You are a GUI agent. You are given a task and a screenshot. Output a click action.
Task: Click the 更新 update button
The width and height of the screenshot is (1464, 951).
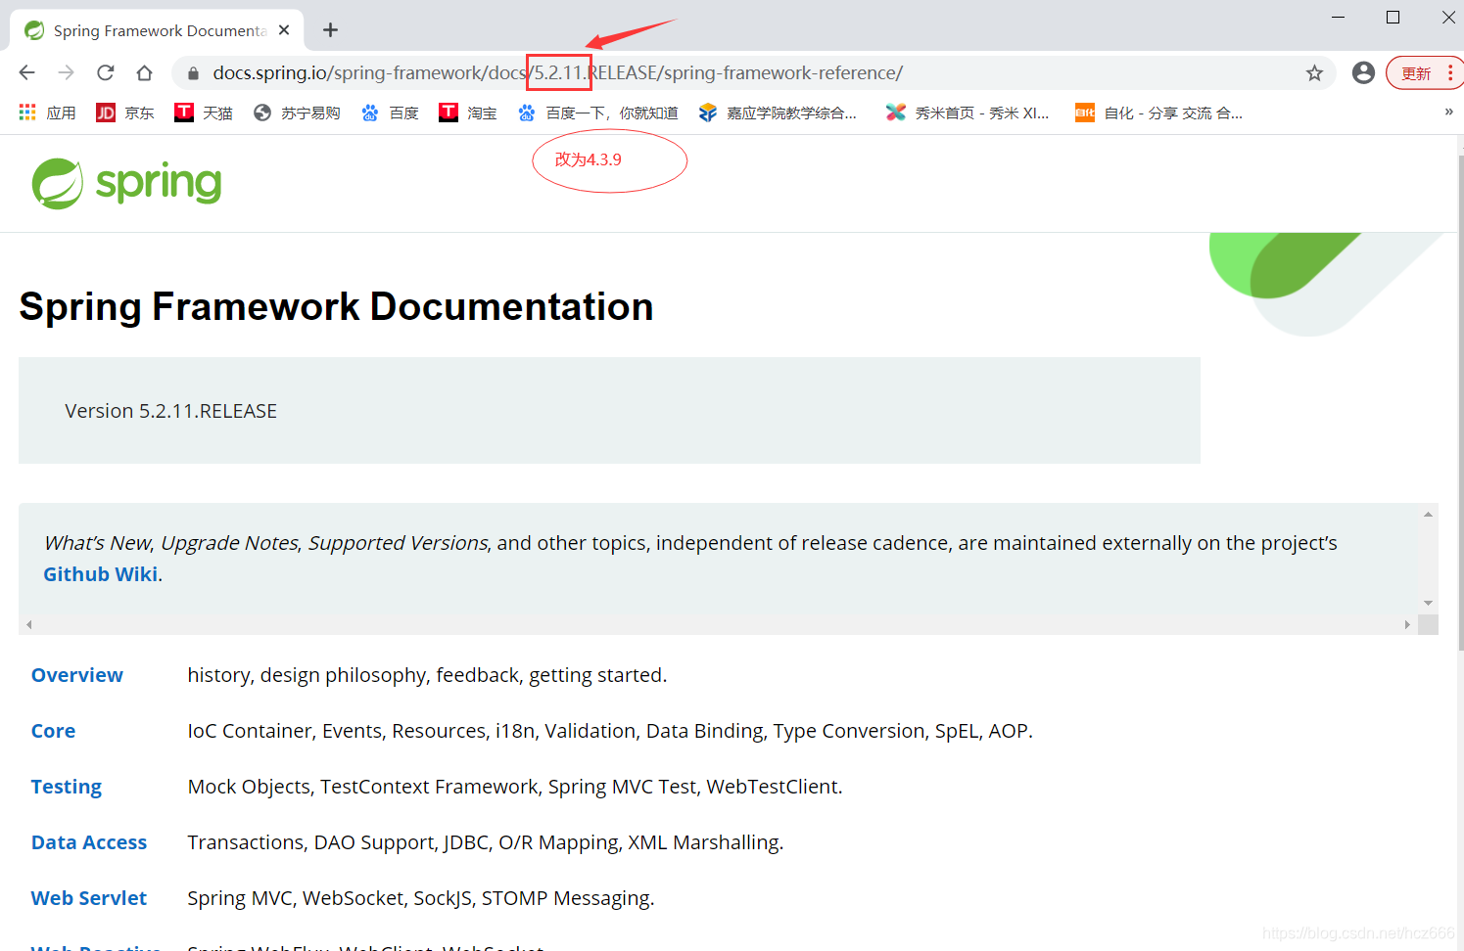pos(1415,73)
